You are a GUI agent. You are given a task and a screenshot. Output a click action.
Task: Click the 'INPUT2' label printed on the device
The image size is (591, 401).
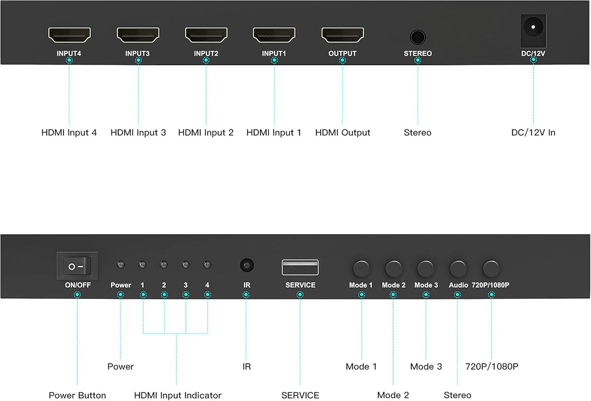pyautogui.click(x=206, y=54)
